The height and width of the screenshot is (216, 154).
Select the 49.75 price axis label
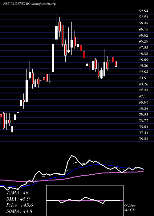point(144,29)
